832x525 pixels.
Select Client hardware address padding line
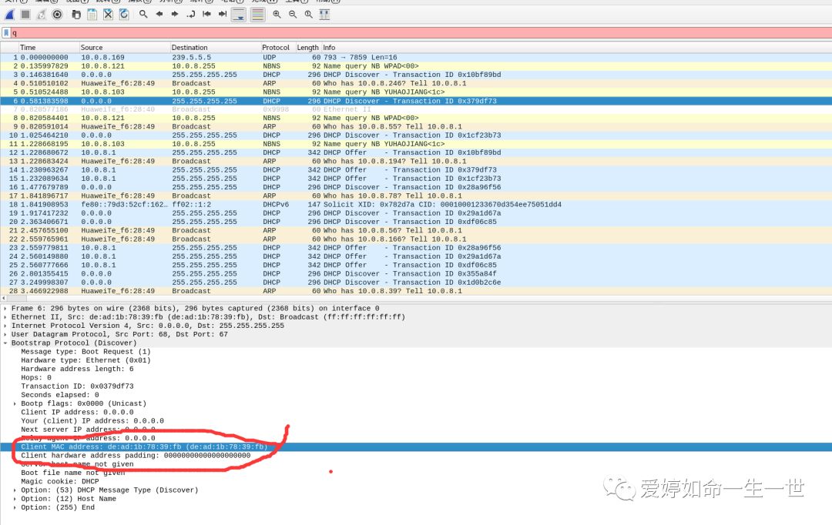[x=136, y=456]
